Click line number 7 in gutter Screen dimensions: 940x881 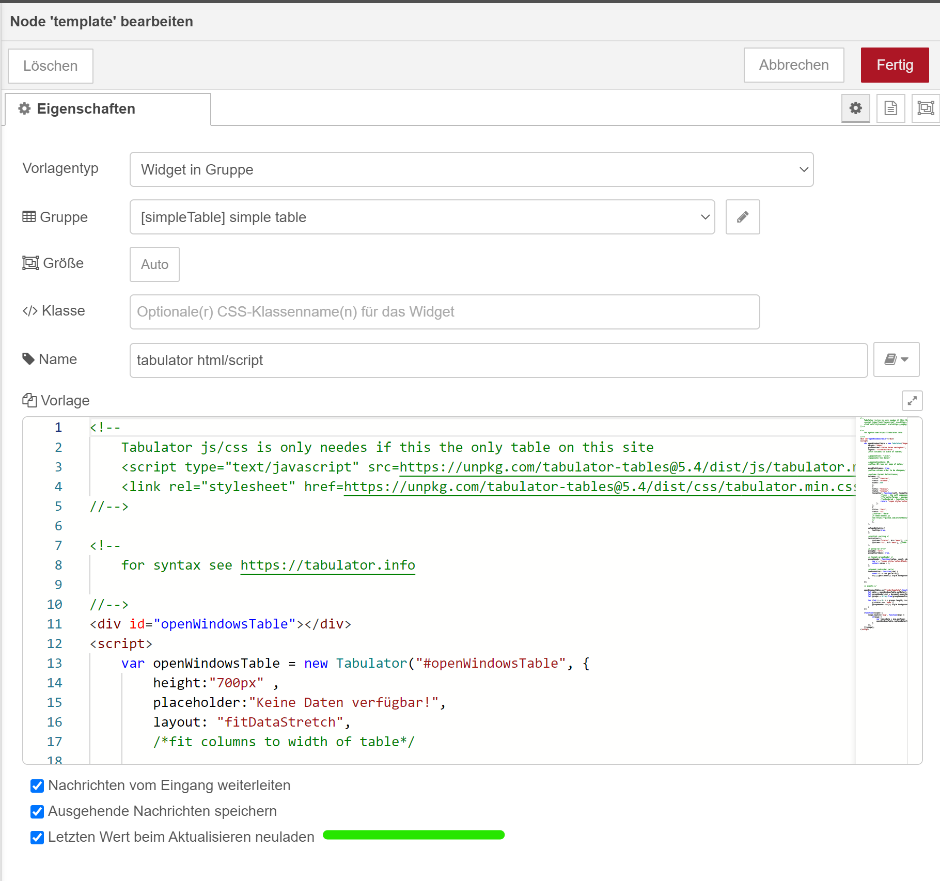coord(58,545)
